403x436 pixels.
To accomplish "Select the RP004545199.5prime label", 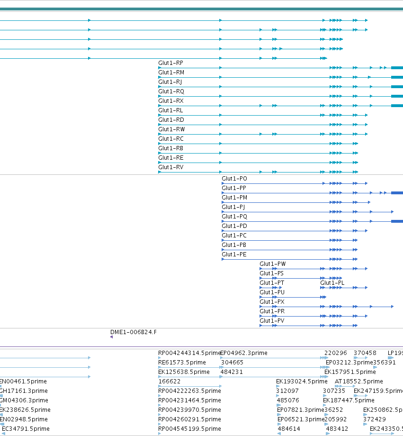I will 189,428.
